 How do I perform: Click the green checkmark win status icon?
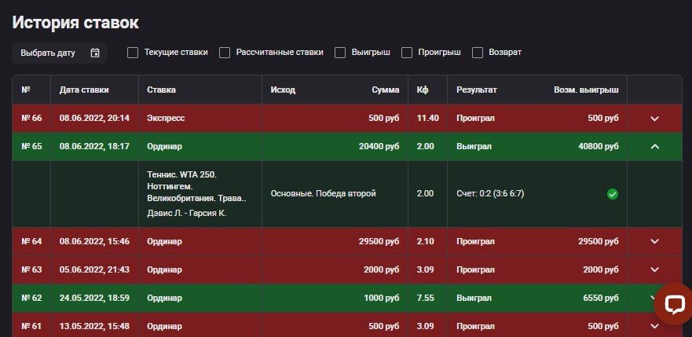(613, 194)
